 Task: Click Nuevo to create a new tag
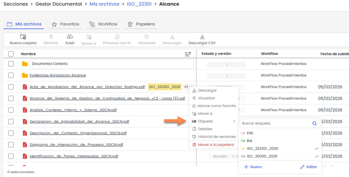pyautogui.click(x=253, y=167)
